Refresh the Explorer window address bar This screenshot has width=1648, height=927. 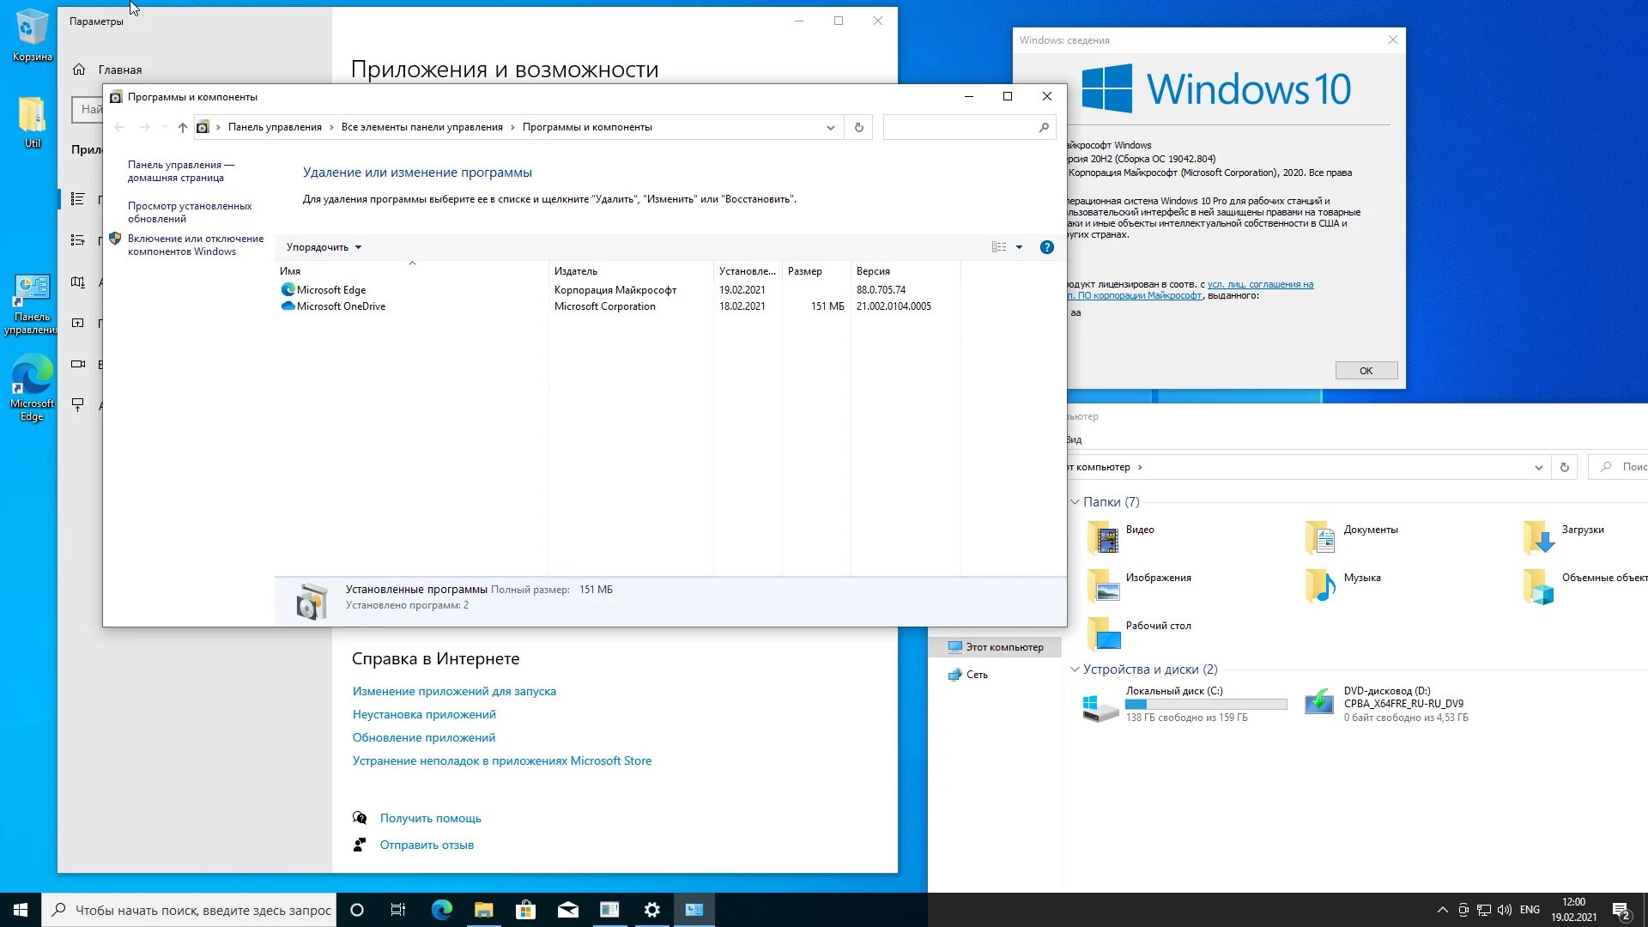tap(1564, 467)
